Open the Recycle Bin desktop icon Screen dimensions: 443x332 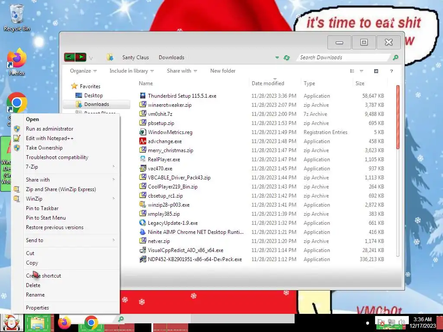pos(16,17)
